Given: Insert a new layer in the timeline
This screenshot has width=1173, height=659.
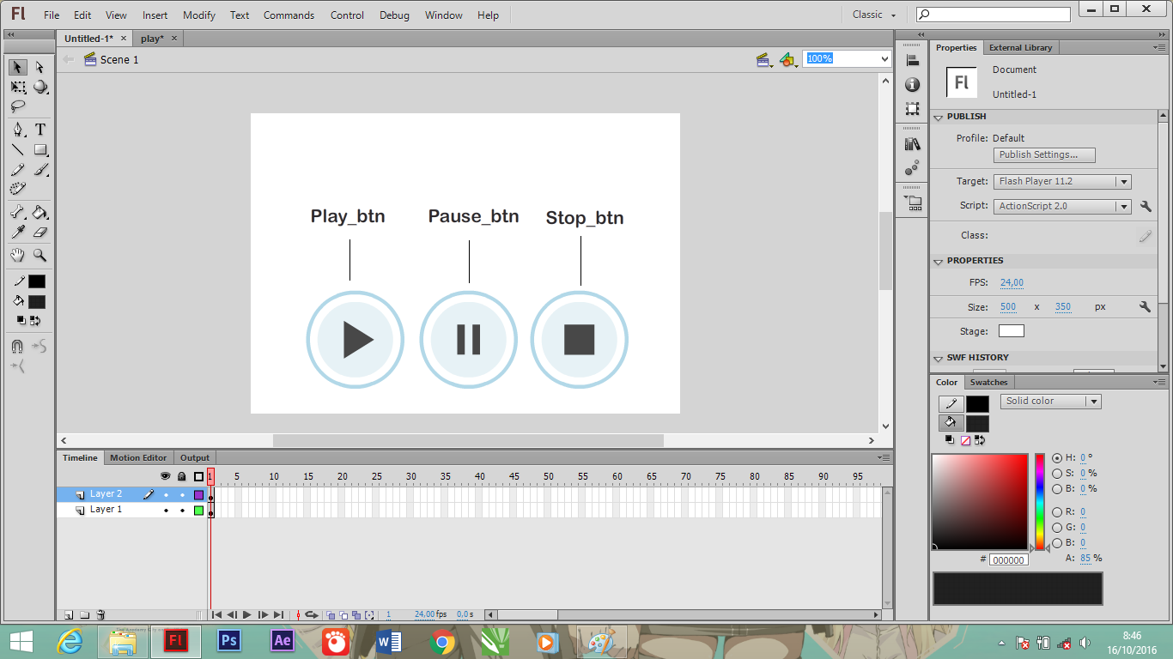Looking at the screenshot, I should [x=68, y=614].
